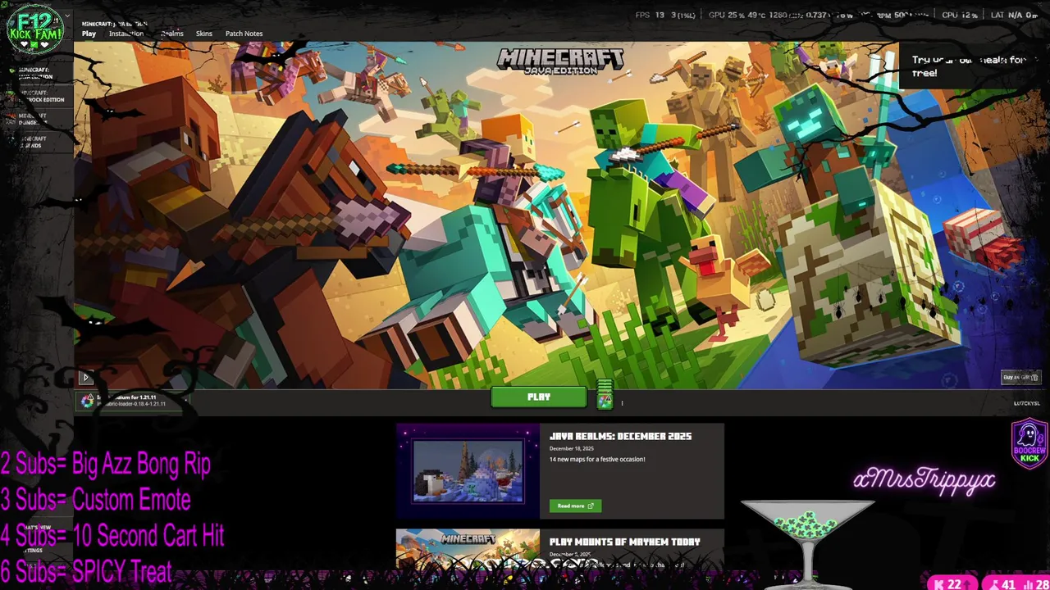Screen dimensions: 1050x590
Task: Click the December 18, 2025 date text
Action: (572, 449)
